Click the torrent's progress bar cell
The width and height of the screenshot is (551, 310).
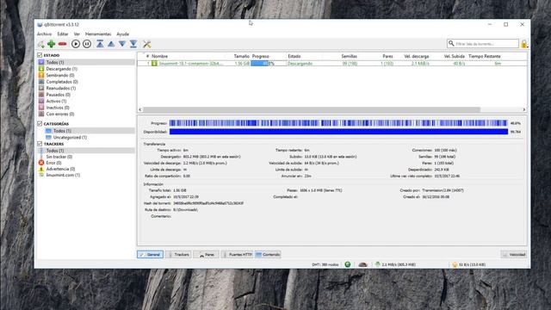click(269, 64)
